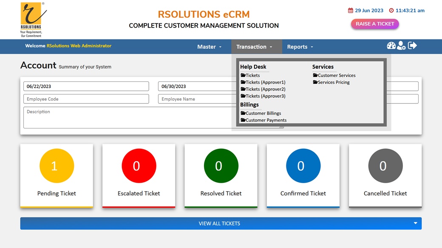The image size is (442, 248).
Task: Click the red Escalated Ticket circle
Action: pyautogui.click(x=139, y=166)
